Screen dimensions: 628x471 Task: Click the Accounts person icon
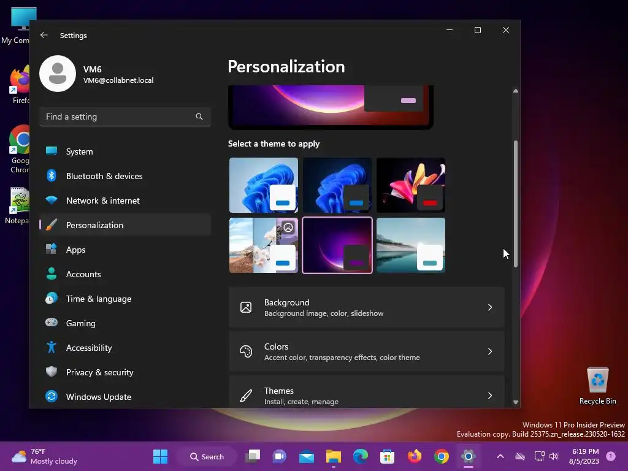coord(52,274)
